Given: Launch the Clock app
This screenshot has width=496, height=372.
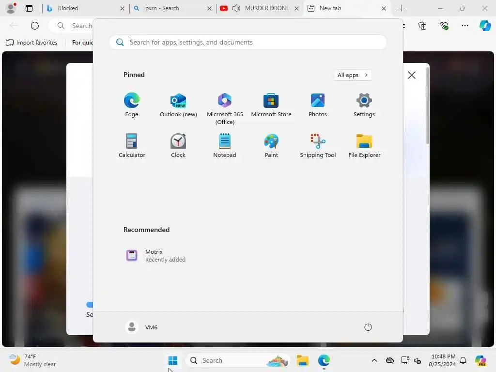Looking at the screenshot, I should pyautogui.click(x=178, y=145).
